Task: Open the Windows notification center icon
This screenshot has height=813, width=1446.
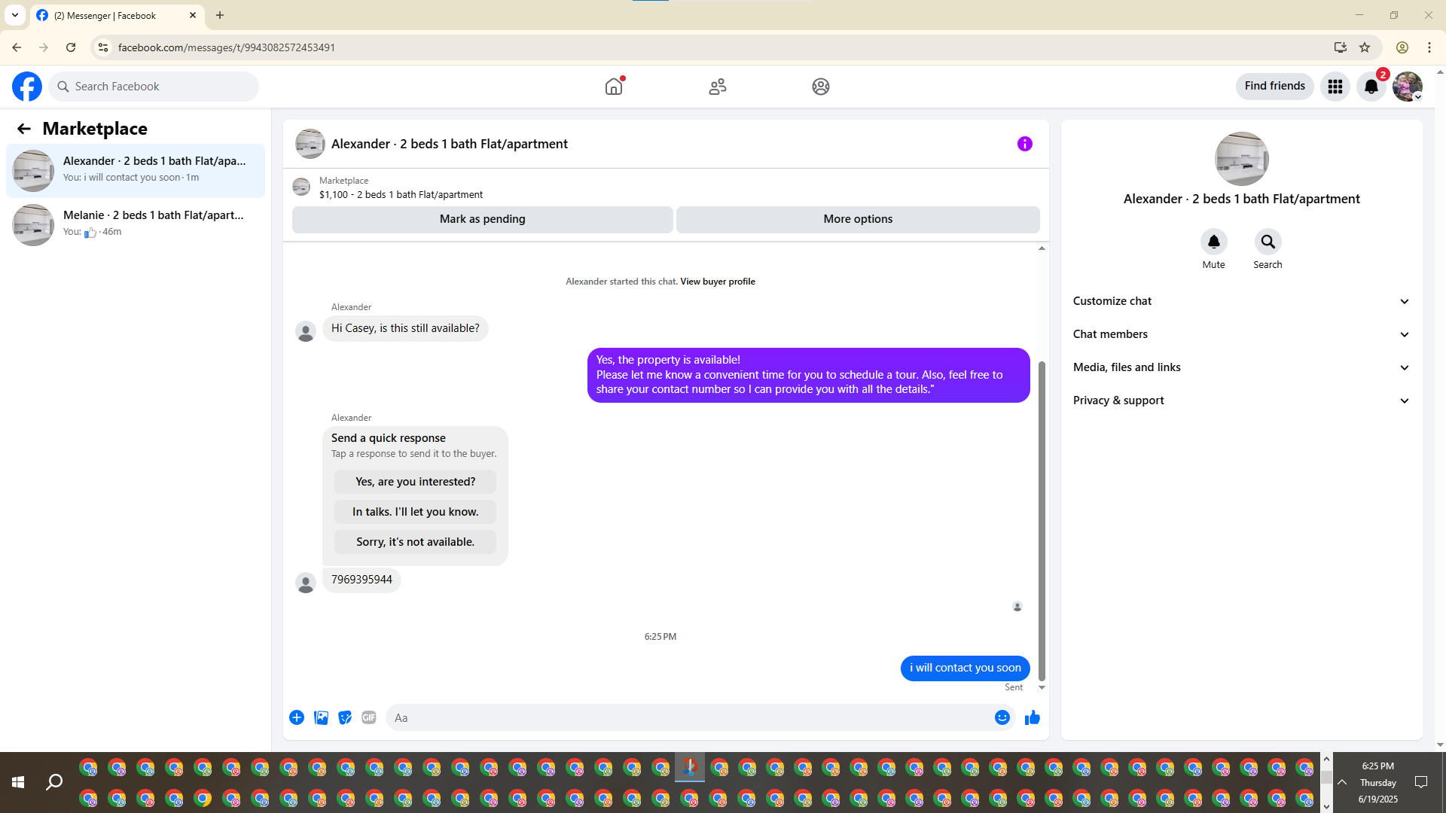Action: (x=1421, y=783)
